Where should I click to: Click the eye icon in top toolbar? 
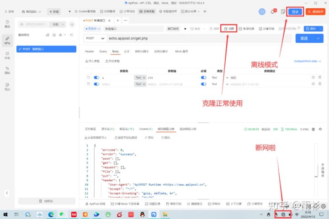point(205,11)
